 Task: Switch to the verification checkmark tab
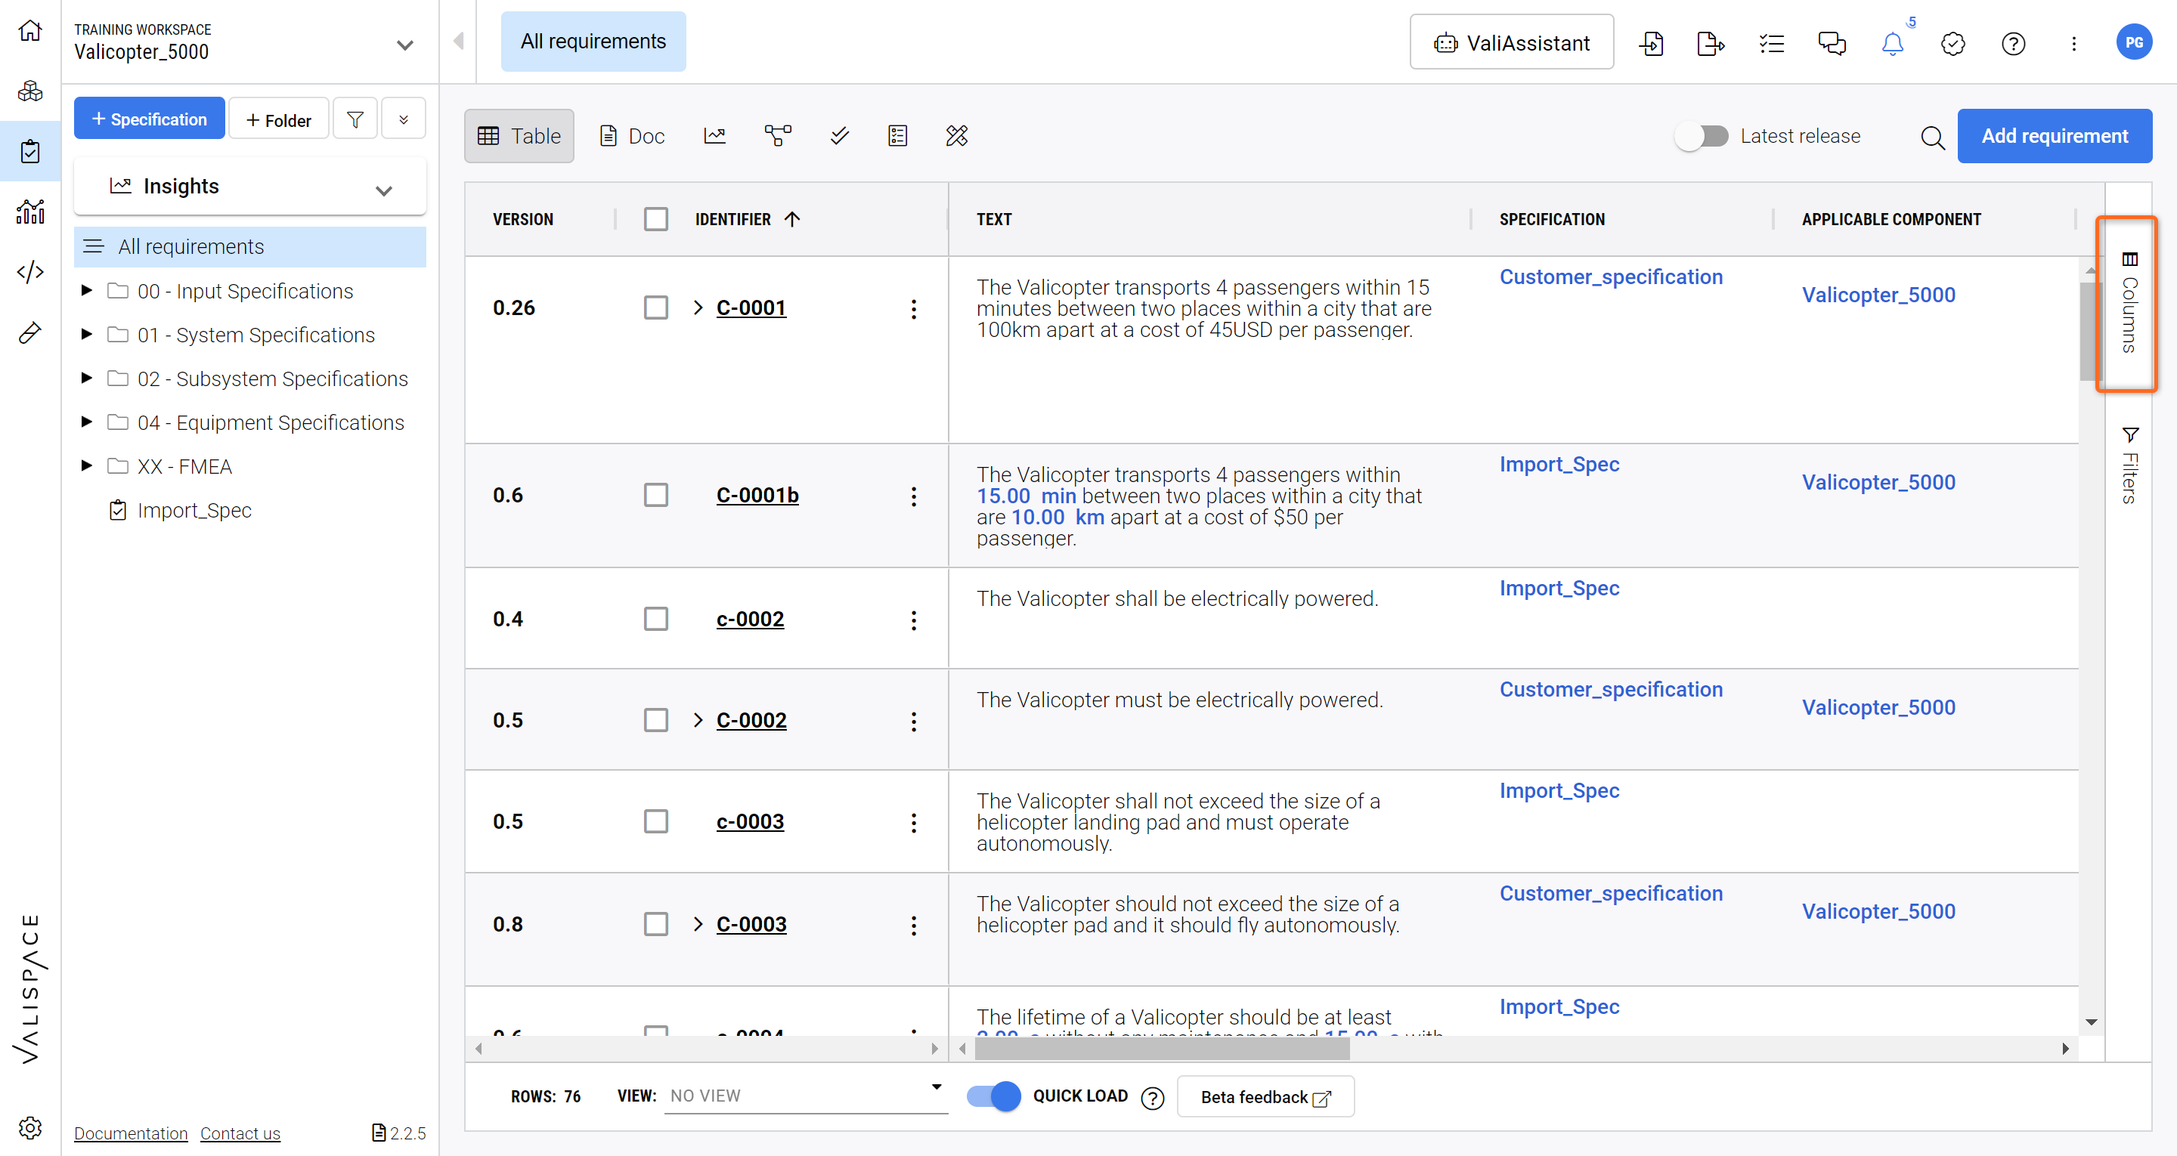(839, 136)
